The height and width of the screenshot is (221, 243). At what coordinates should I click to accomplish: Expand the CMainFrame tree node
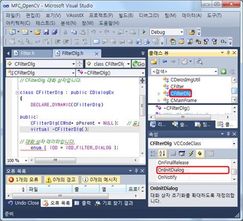click(x=159, y=101)
